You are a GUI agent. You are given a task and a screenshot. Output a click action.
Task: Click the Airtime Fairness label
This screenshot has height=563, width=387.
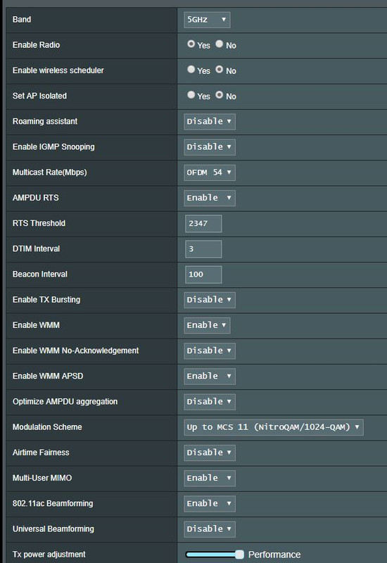(41, 453)
